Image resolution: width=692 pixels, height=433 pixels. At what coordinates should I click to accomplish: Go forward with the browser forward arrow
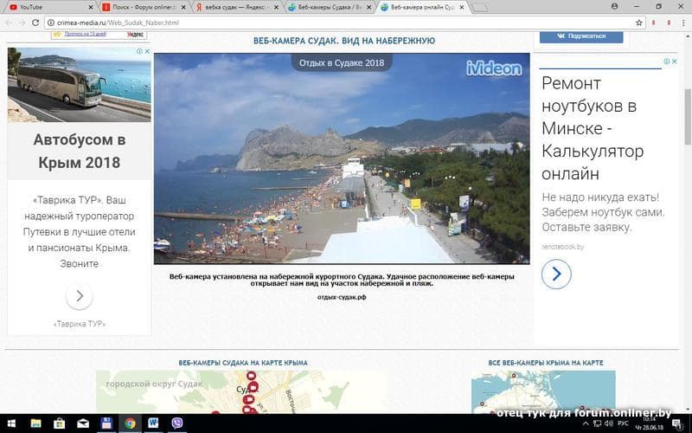pos(22,23)
